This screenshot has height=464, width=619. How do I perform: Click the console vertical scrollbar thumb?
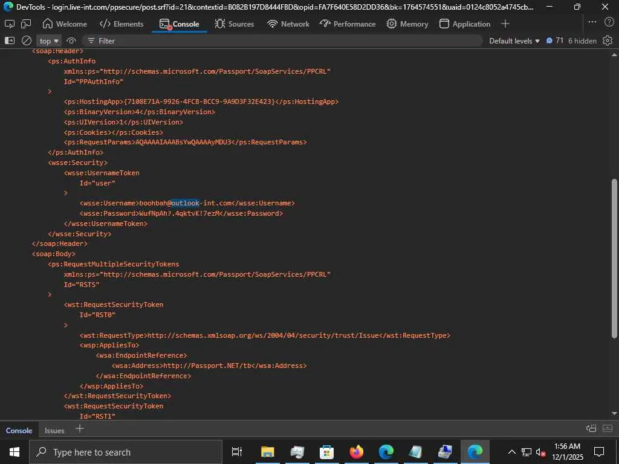[x=614, y=258]
